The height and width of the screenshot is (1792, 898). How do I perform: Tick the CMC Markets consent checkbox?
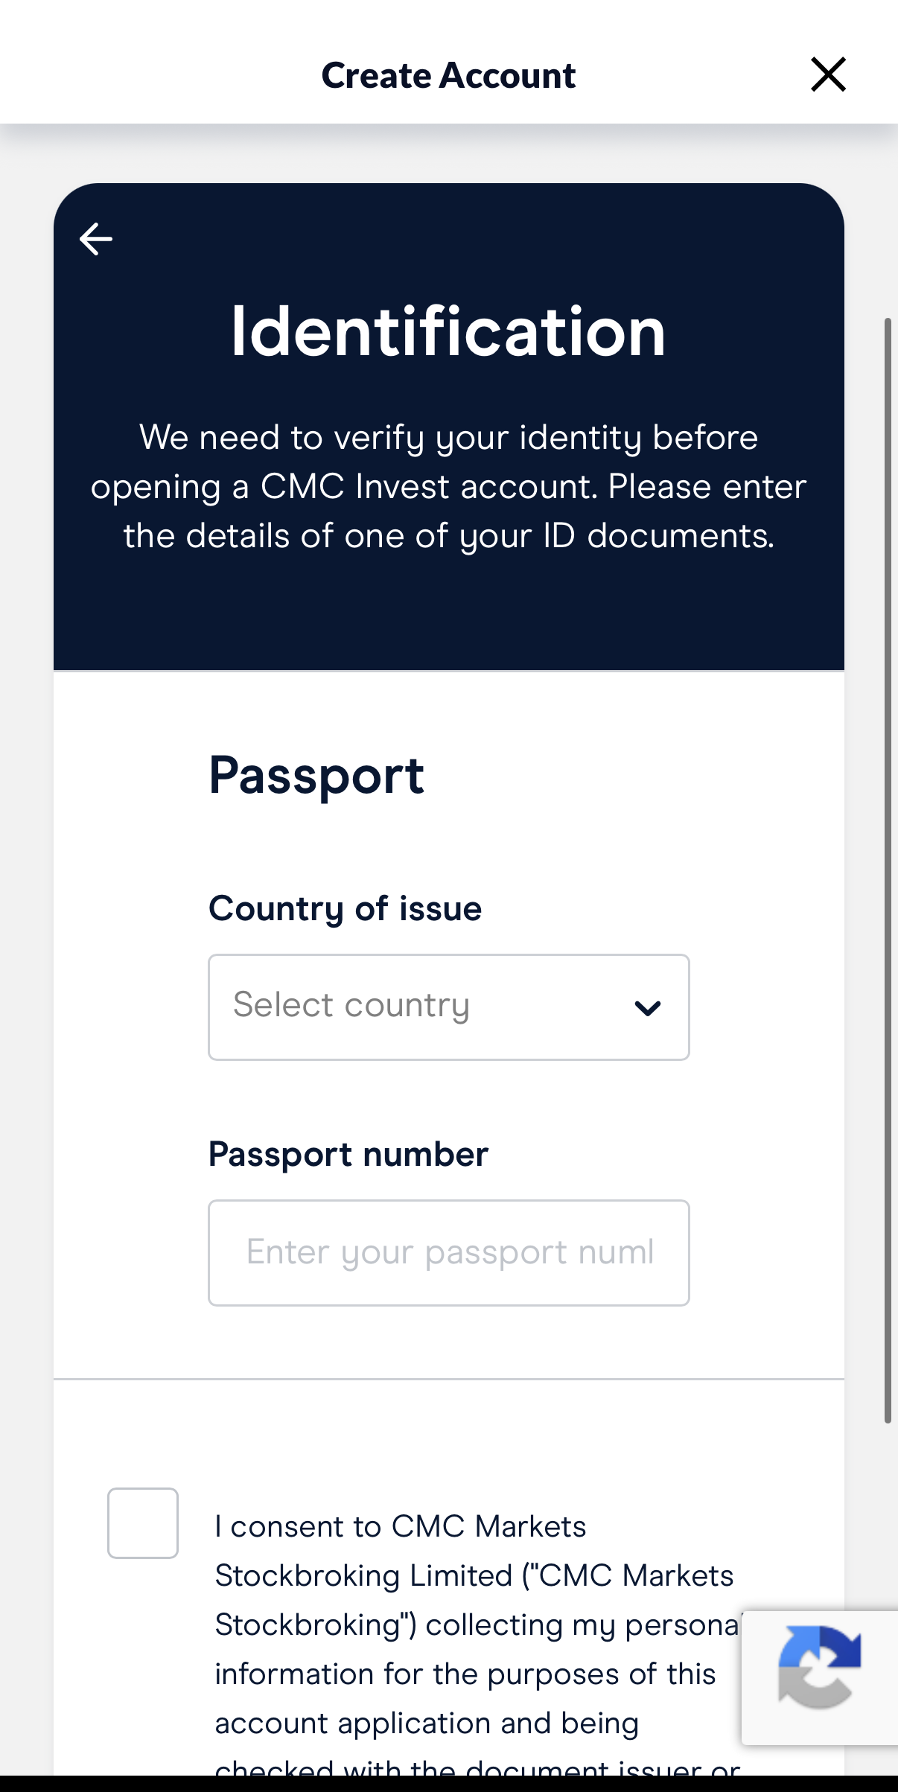(143, 1522)
